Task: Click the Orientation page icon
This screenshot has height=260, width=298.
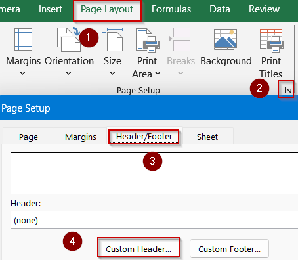Action: (68, 39)
